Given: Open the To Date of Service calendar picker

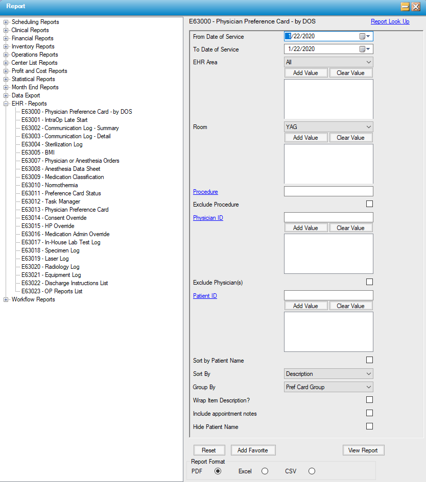Looking at the screenshot, I should [365, 49].
